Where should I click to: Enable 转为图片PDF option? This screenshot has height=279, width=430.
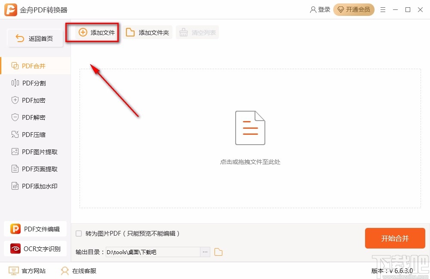tap(78, 233)
